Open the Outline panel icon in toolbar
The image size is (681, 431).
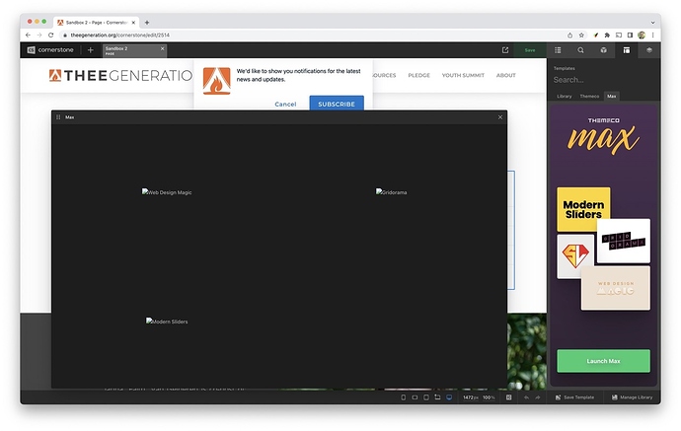(x=558, y=49)
